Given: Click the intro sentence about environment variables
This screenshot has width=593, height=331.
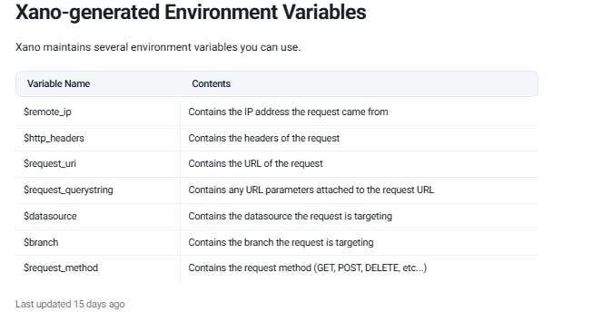Looking at the screenshot, I should (158, 47).
